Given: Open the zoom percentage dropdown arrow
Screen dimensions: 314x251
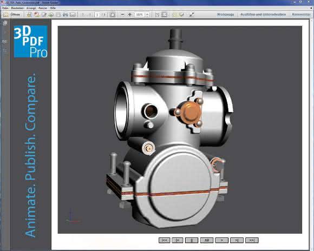Looking at the screenshot, I should point(148,15).
